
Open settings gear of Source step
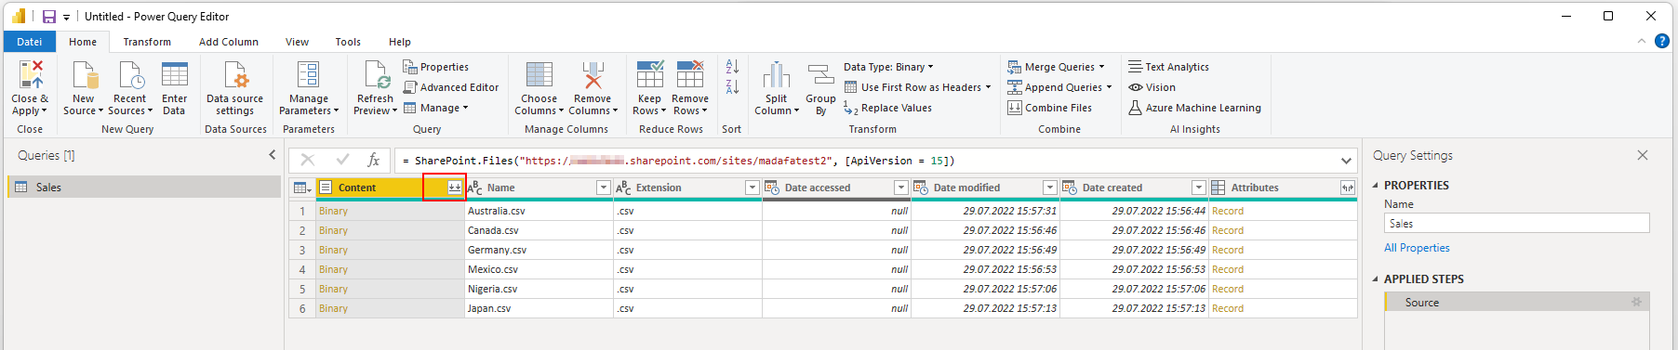(1636, 303)
